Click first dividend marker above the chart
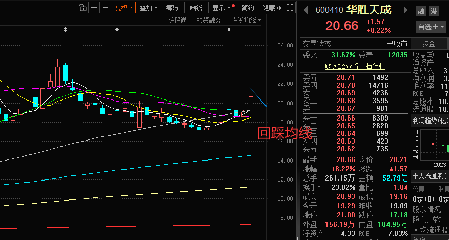Image resolution: width=449 pixels, height=240 pixels. pyautogui.click(x=65, y=30)
